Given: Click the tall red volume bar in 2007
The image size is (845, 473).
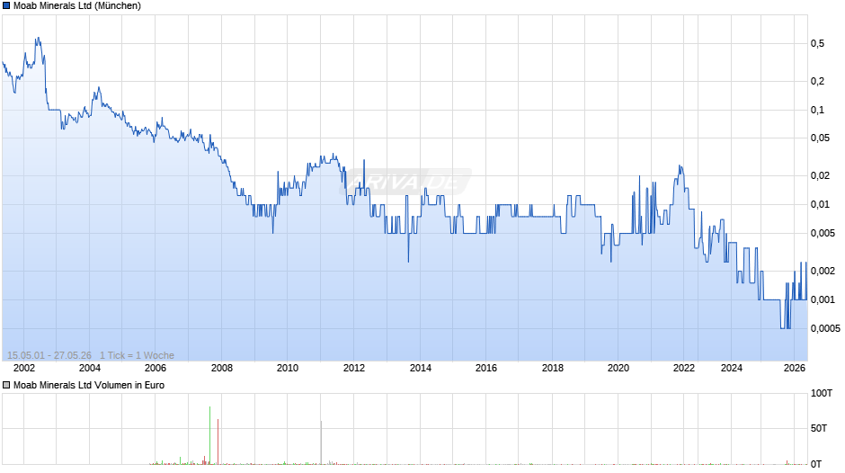Looking at the screenshot, I should 218,442.
